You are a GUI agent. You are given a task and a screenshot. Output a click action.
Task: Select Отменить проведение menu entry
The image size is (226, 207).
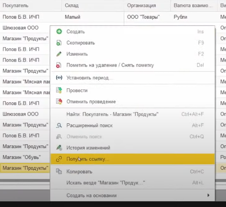[133, 101]
